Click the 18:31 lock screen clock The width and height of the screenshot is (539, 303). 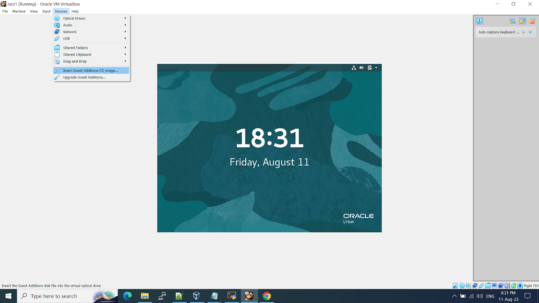pyautogui.click(x=269, y=138)
